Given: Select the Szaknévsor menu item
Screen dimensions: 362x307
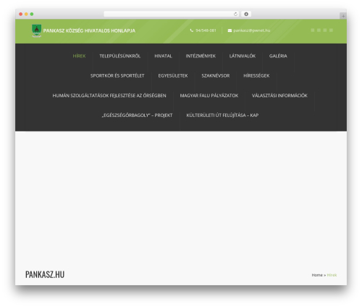Looking at the screenshot, I should (x=216, y=75).
